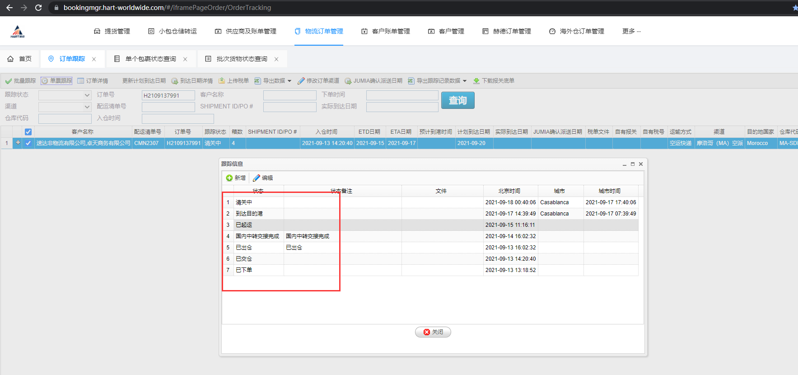Toggle the select-all checkbox in grid header
Image resolution: width=798 pixels, height=375 pixels.
tap(28, 132)
